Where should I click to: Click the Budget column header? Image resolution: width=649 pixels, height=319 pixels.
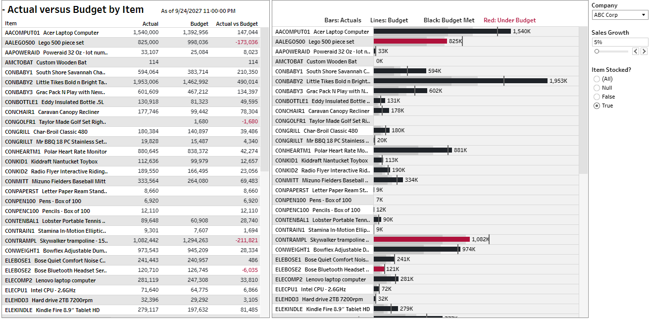[199, 23]
